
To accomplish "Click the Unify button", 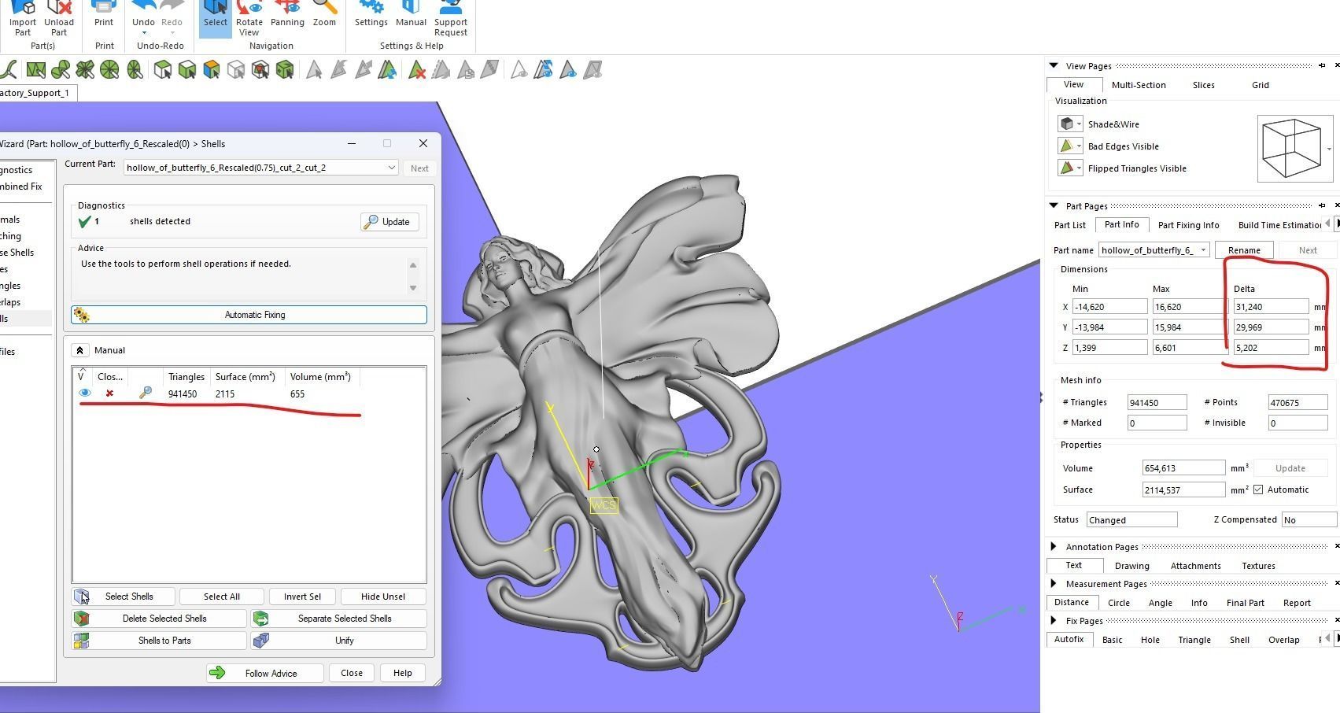I will (x=339, y=641).
